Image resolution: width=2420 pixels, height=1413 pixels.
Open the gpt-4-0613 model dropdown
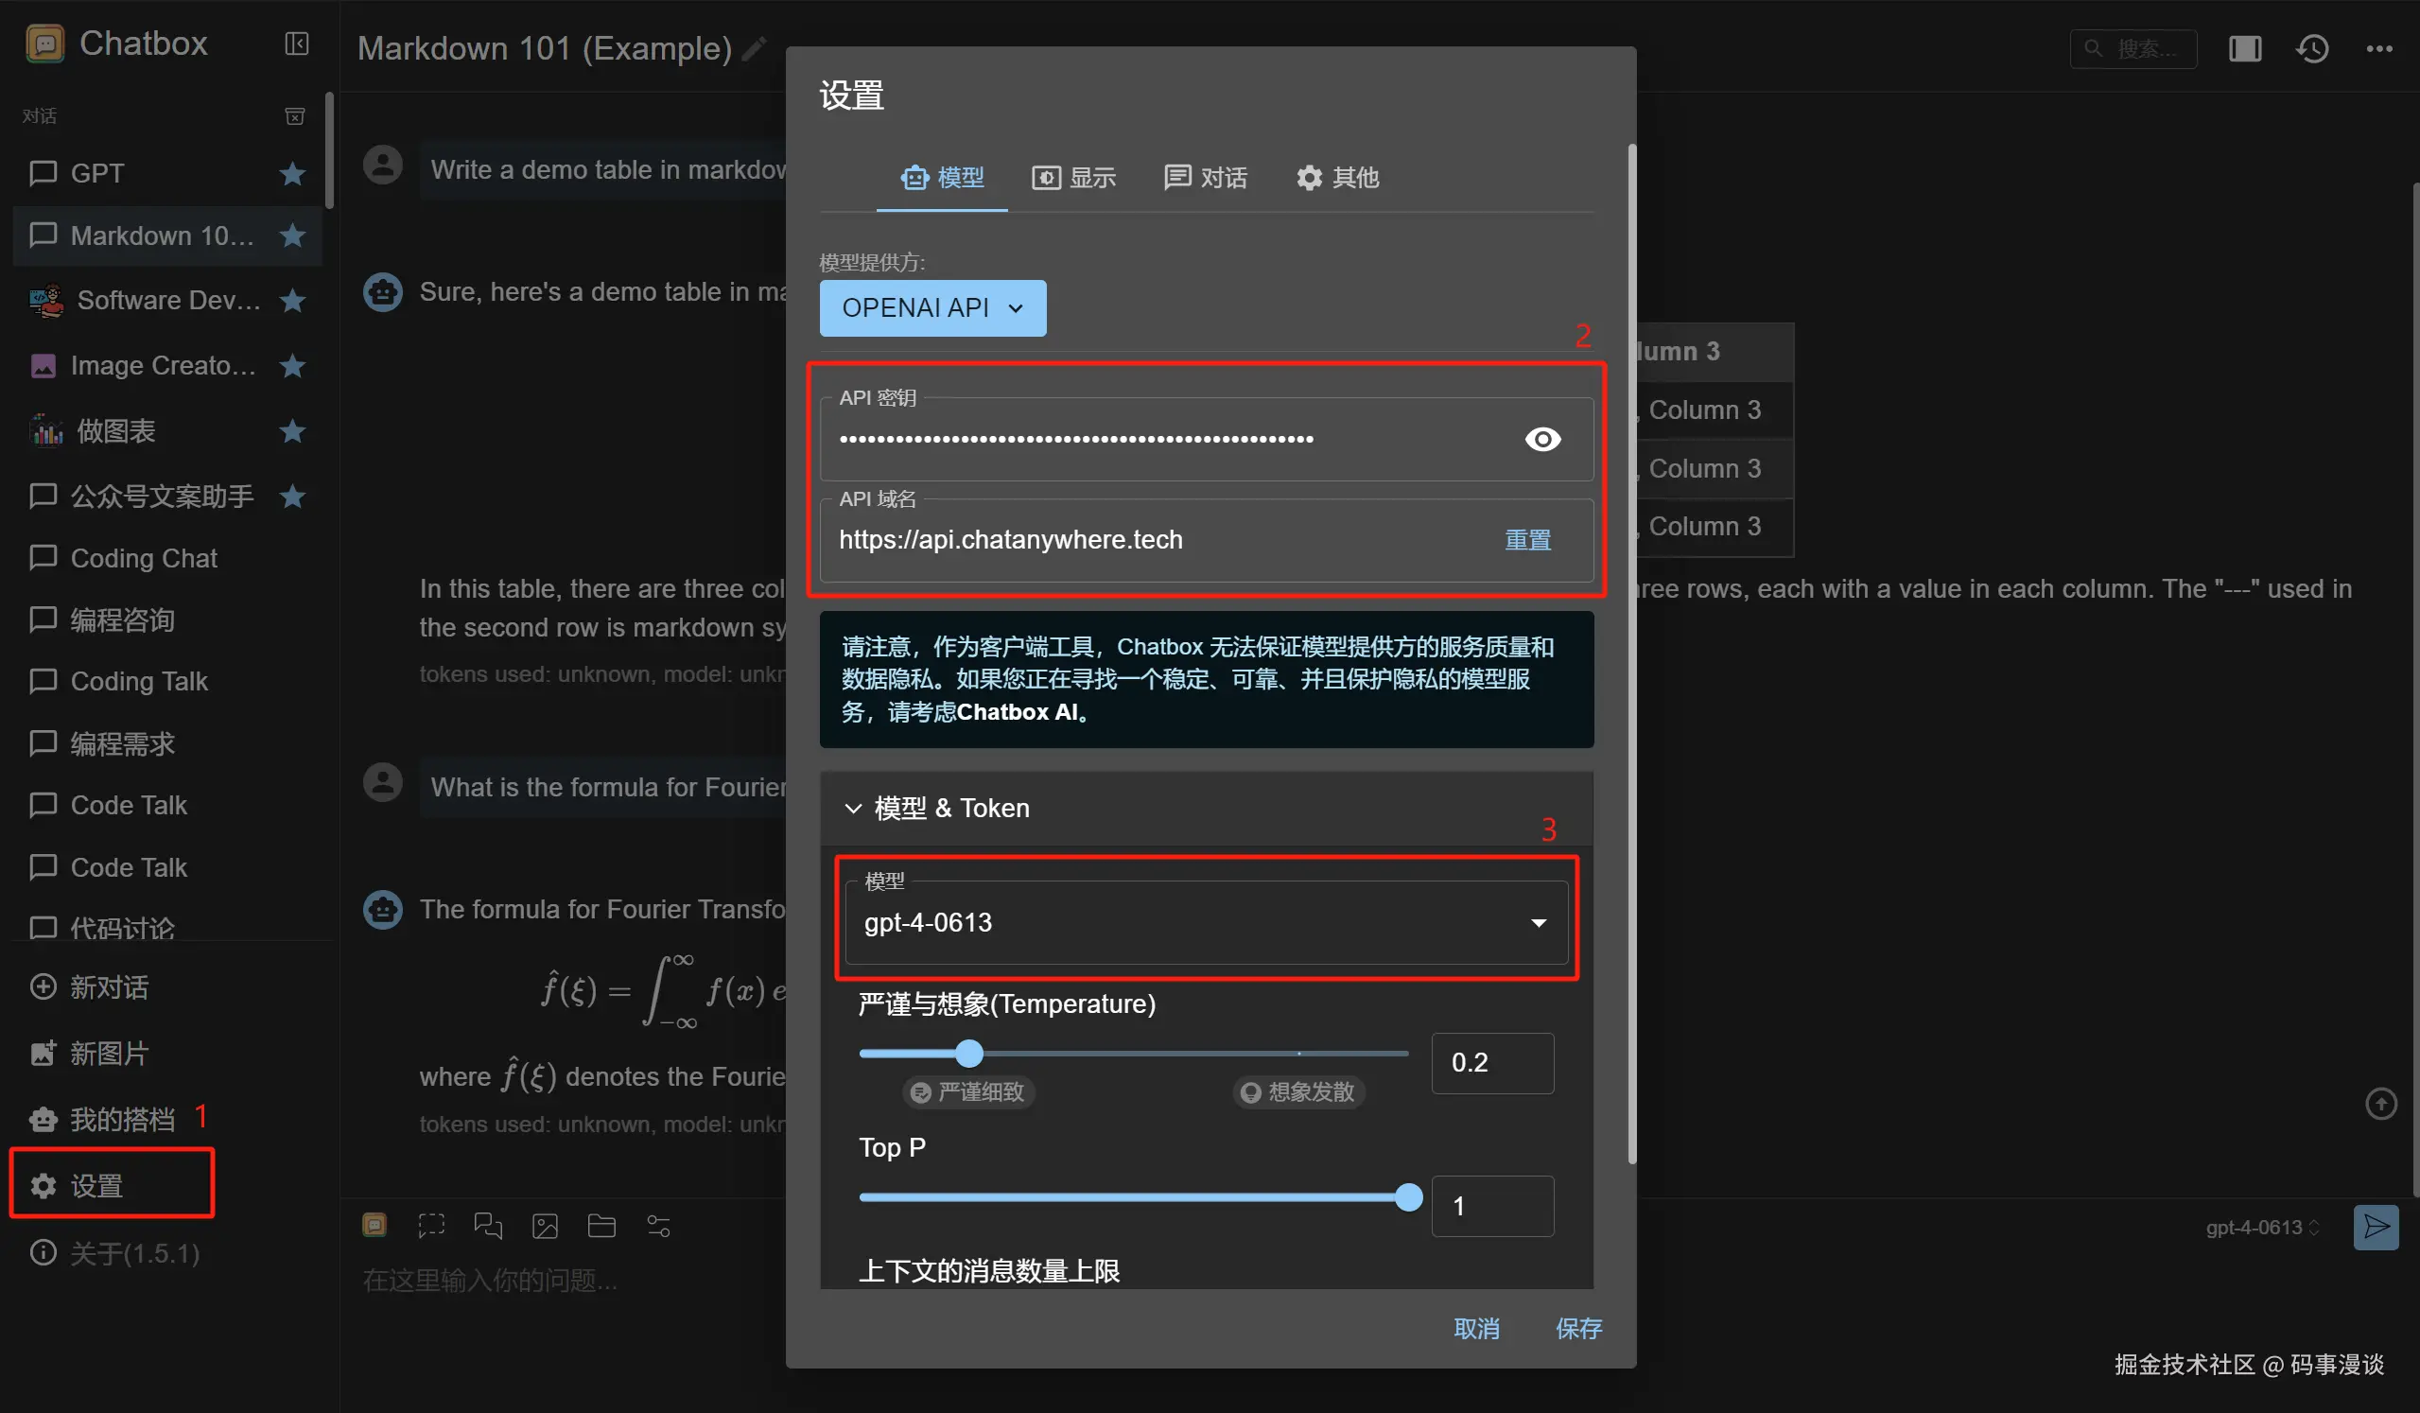point(1205,922)
